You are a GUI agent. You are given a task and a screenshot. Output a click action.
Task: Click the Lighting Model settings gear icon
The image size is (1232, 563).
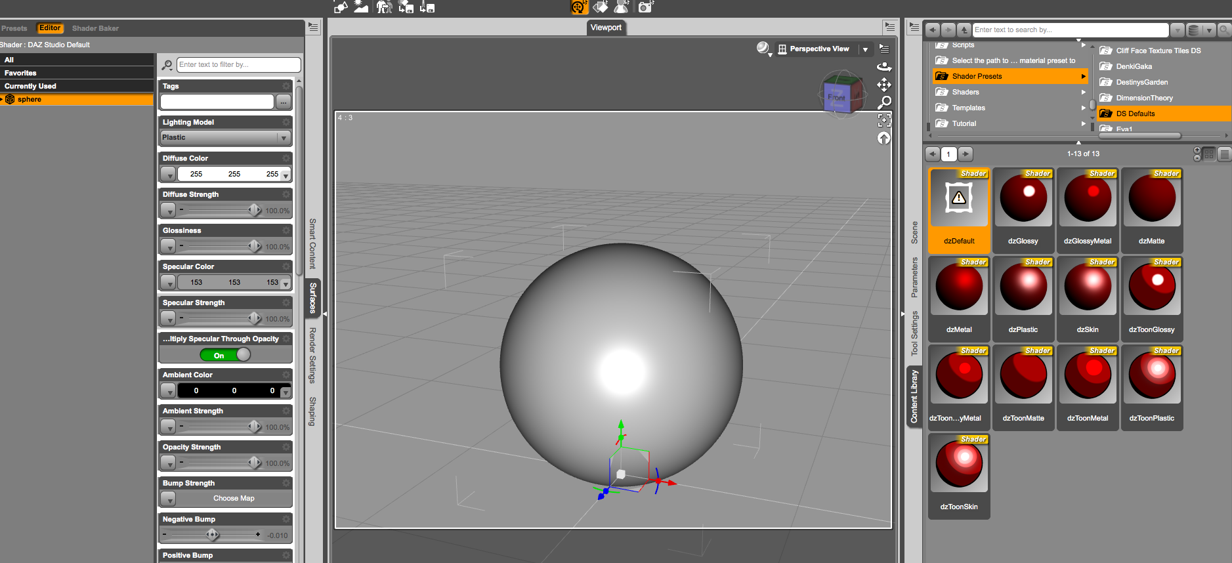click(x=286, y=122)
